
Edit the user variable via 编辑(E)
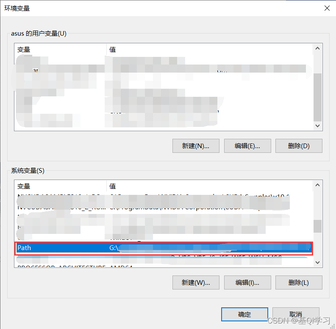click(x=247, y=146)
